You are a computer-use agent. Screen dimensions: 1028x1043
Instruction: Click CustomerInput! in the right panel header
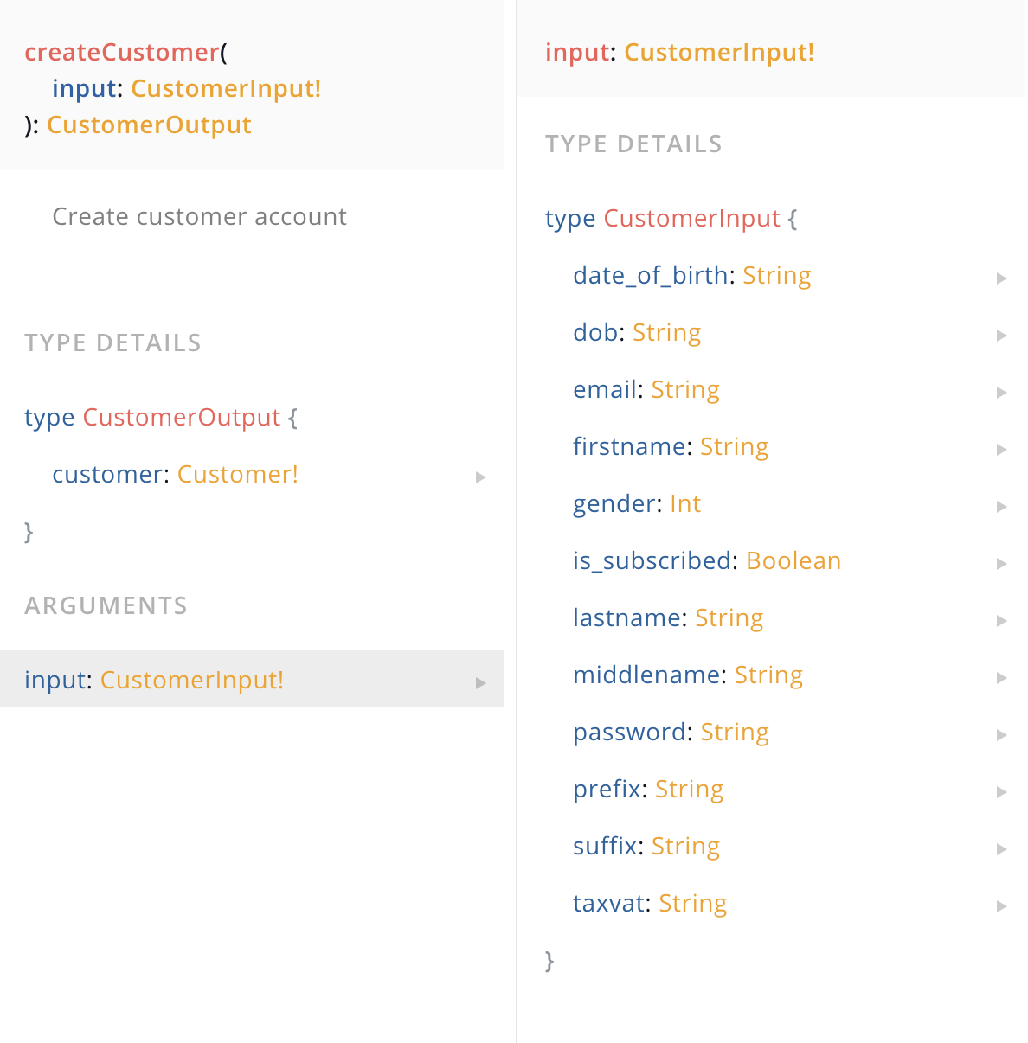[x=719, y=52]
